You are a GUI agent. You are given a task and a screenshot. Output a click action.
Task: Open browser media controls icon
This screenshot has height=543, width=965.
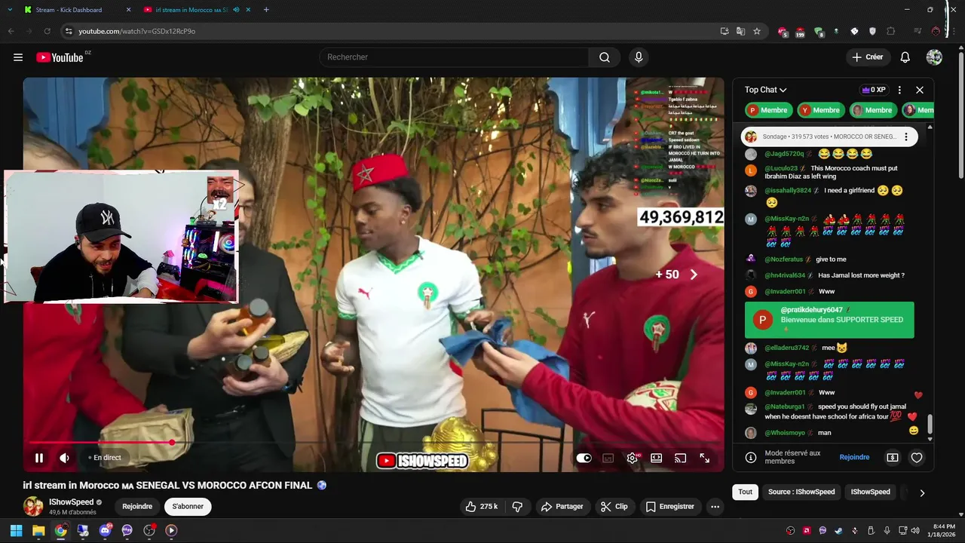click(918, 31)
